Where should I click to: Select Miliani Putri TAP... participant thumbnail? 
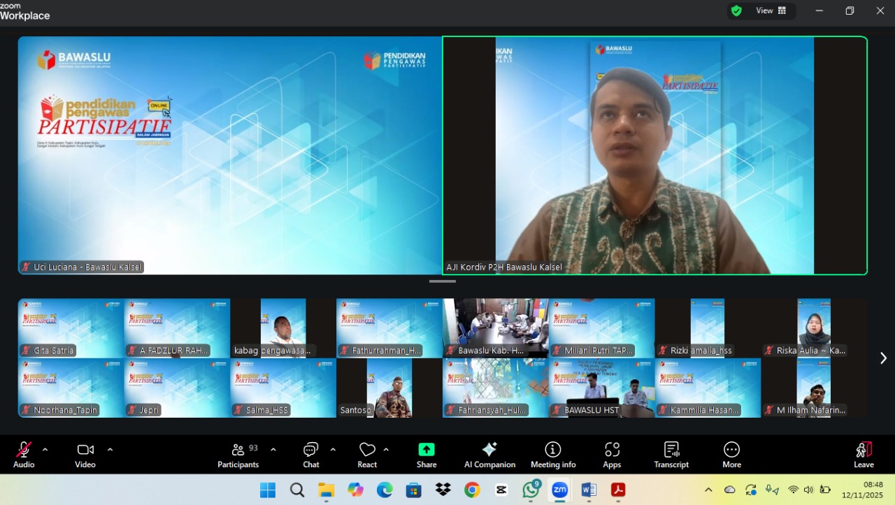[602, 328]
